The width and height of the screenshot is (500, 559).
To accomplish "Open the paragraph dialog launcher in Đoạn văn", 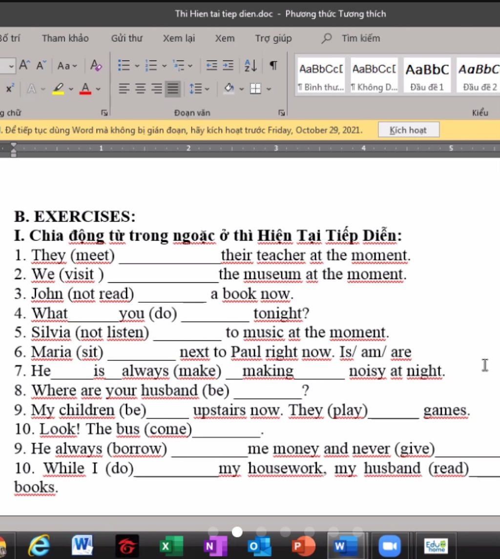I will (x=282, y=112).
